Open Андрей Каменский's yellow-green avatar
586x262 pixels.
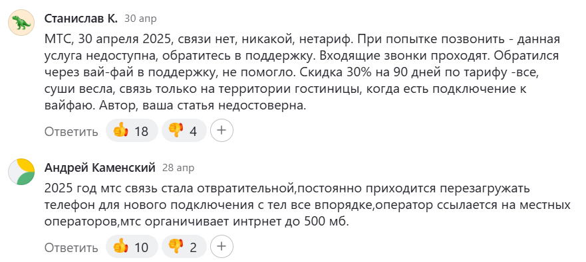click(21, 172)
